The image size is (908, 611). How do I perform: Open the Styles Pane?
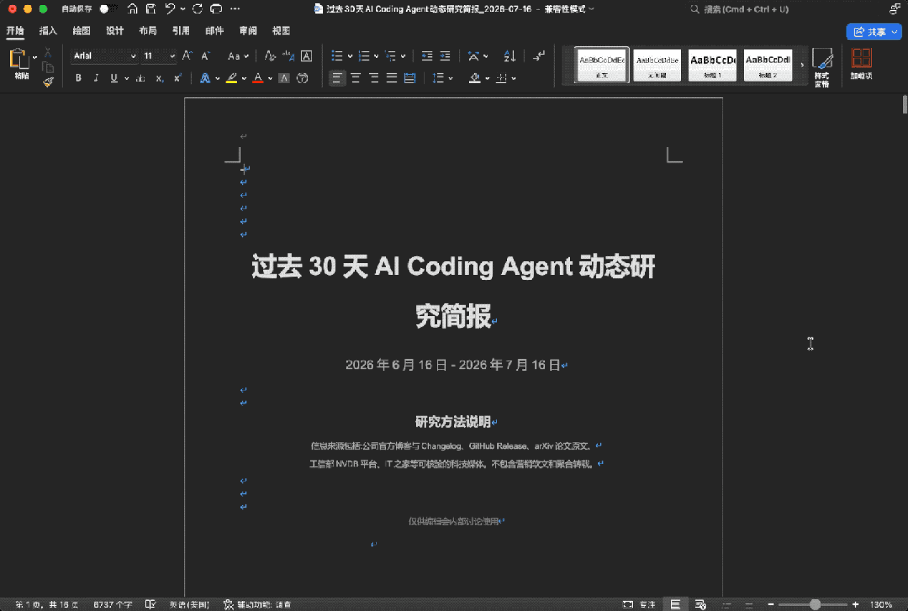click(x=822, y=67)
